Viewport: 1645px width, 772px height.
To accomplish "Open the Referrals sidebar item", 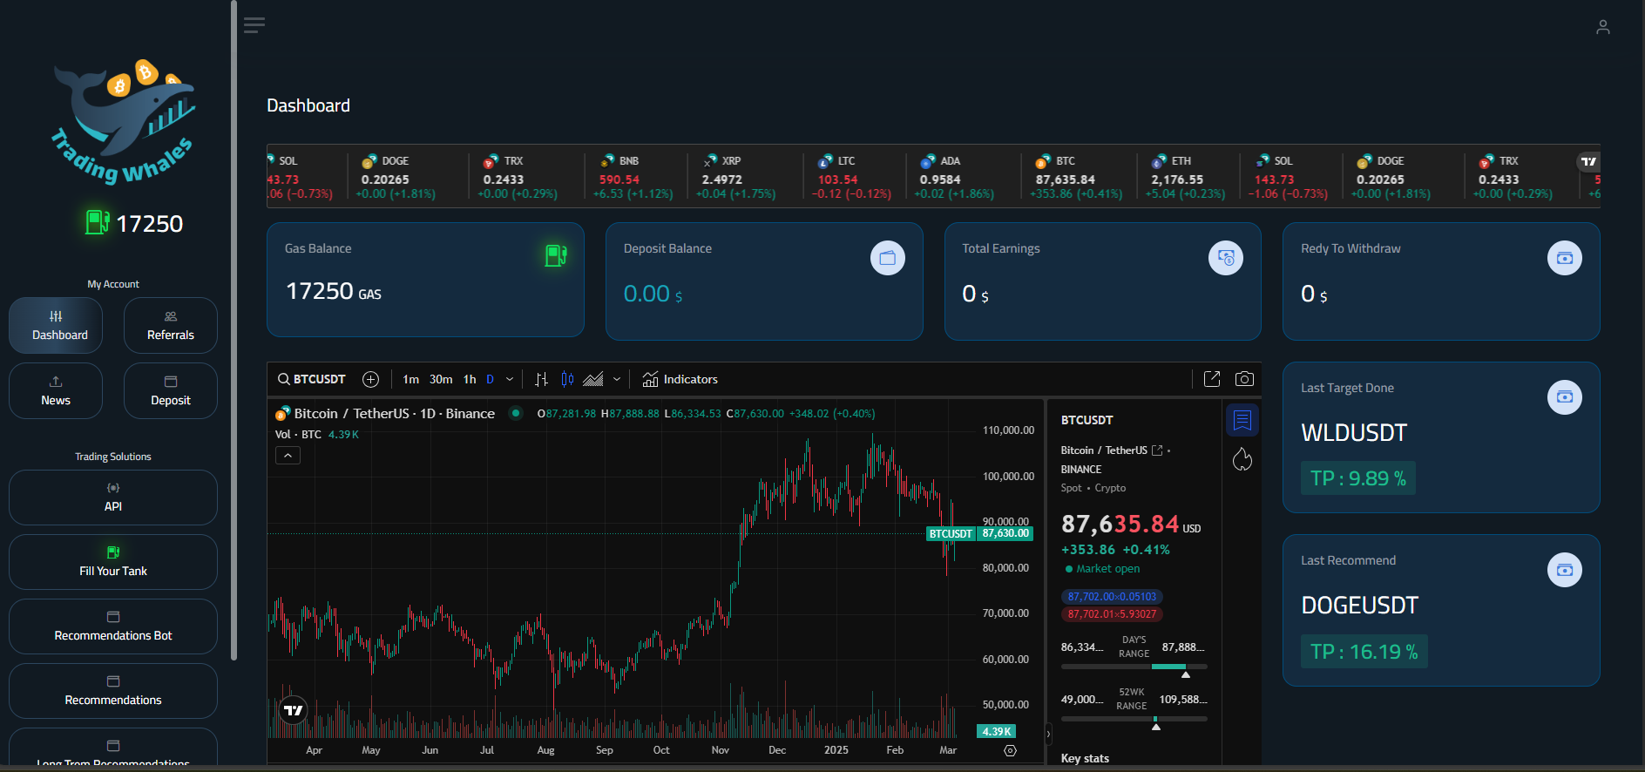I will 171,325.
